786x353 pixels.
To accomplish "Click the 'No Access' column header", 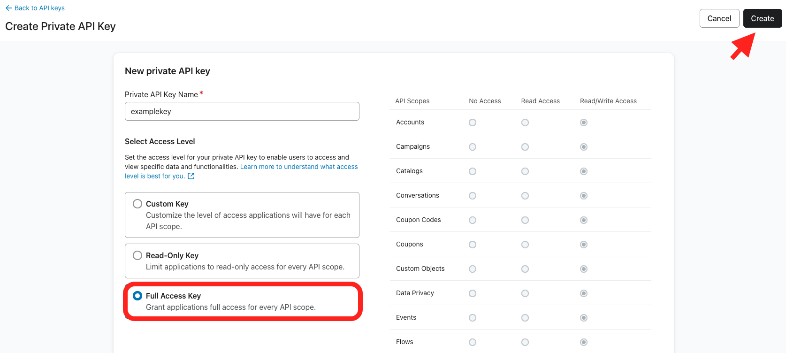I will [485, 101].
